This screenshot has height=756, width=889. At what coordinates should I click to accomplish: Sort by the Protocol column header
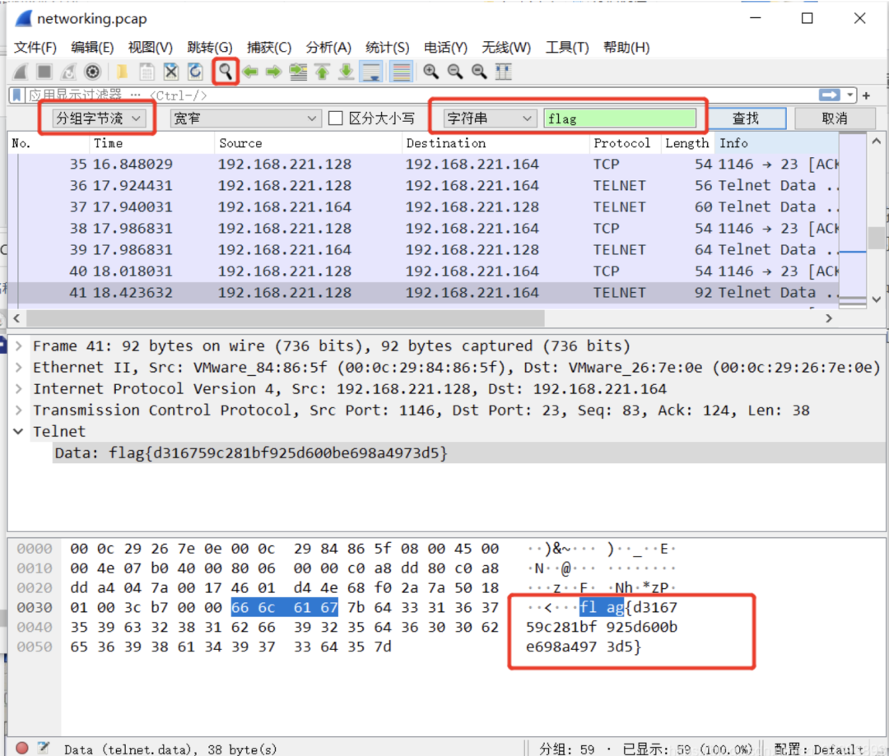point(624,143)
